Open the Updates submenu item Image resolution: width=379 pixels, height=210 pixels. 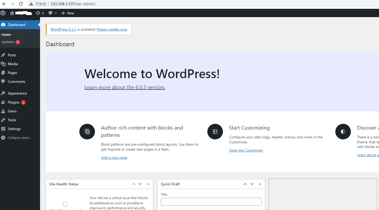click(x=8, y=42)
